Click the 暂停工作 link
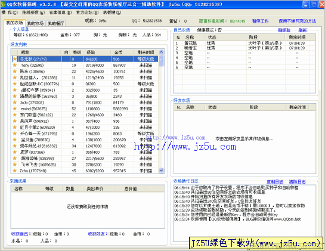The image size is (325, 251). pos(260,21)
